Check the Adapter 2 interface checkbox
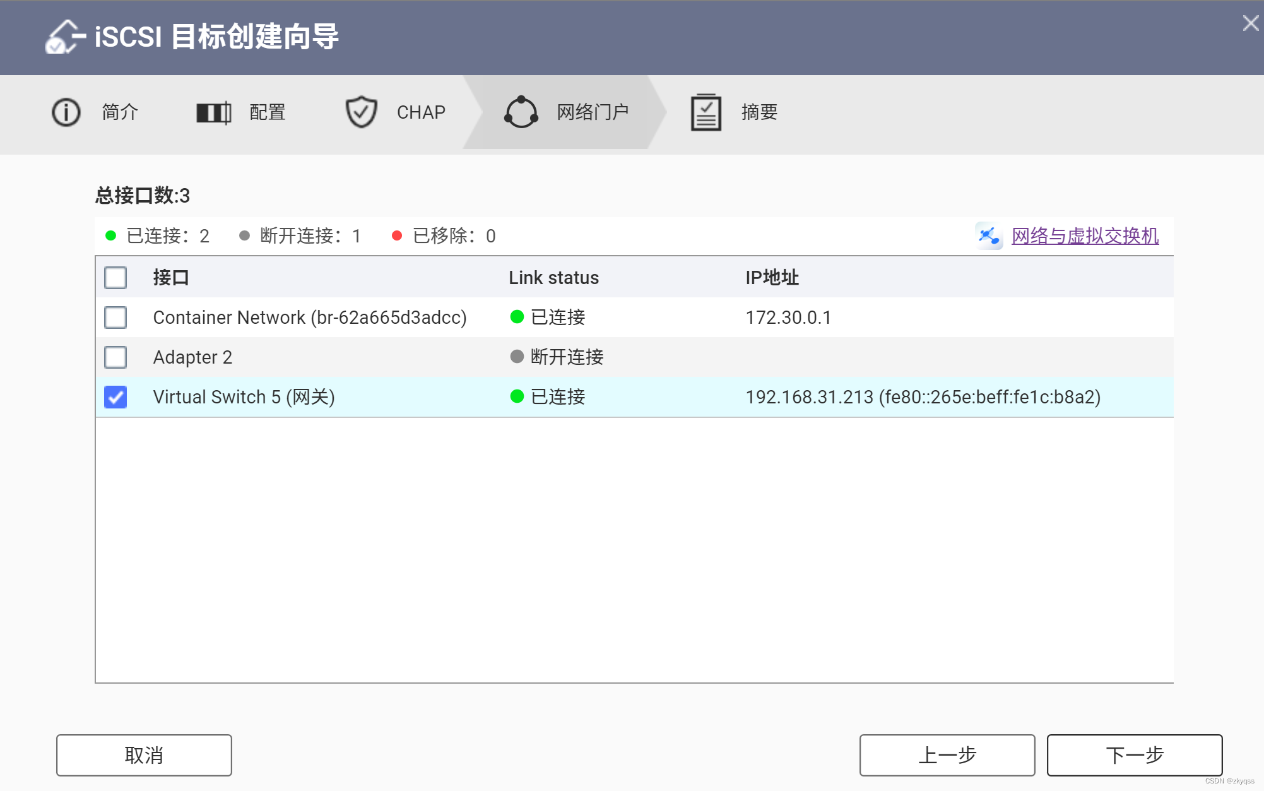Viewport: 1264px width, 791px height. point(115,357)
